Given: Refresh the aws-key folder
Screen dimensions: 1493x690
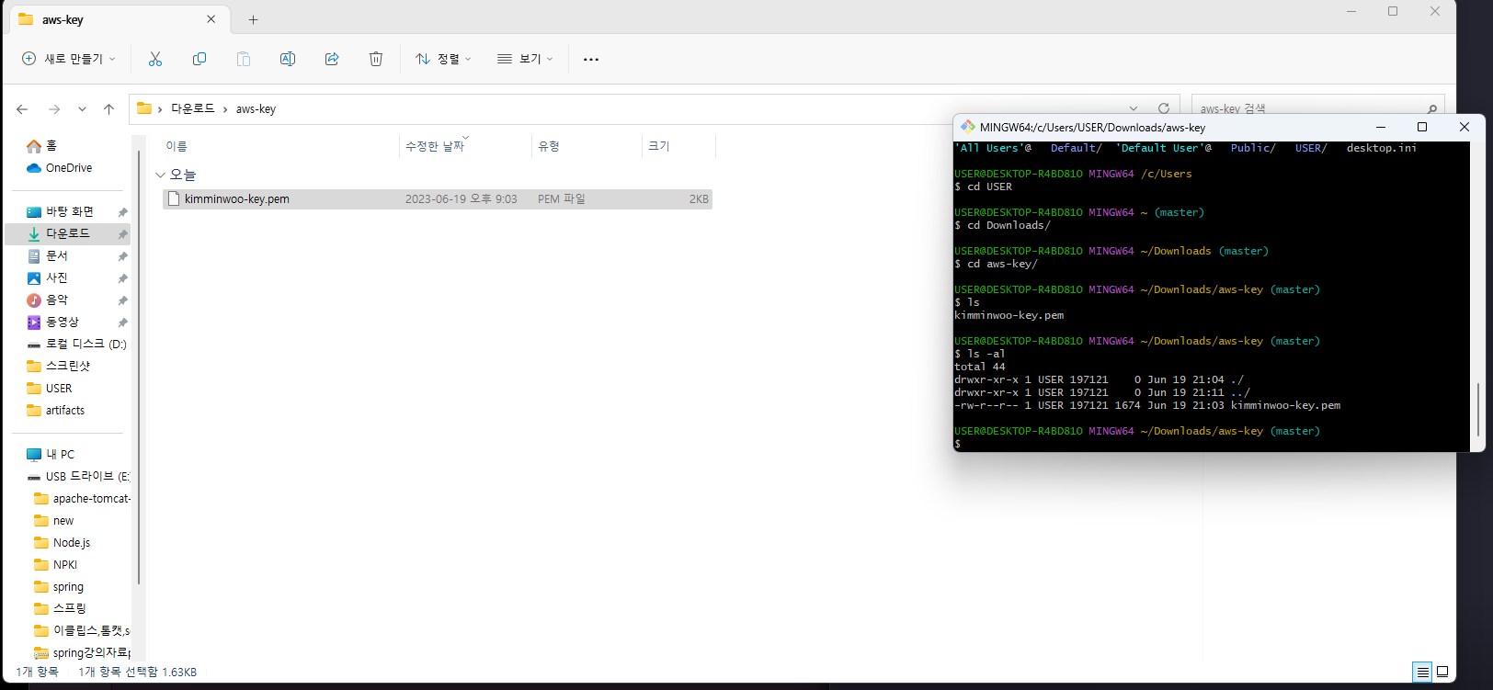Looking at the screenshot, I should 1164,108.
